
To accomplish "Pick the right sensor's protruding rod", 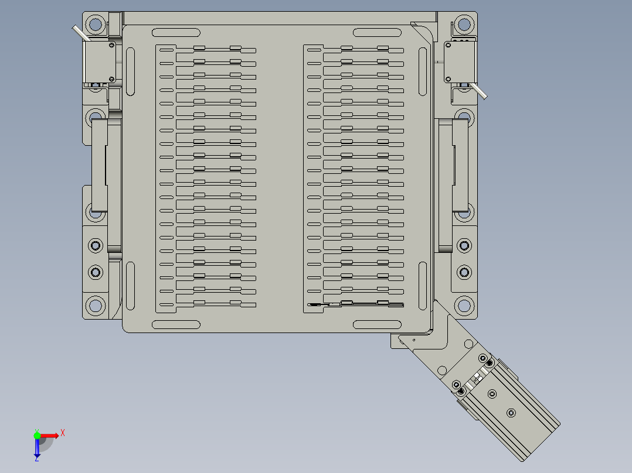I will 478,91.
